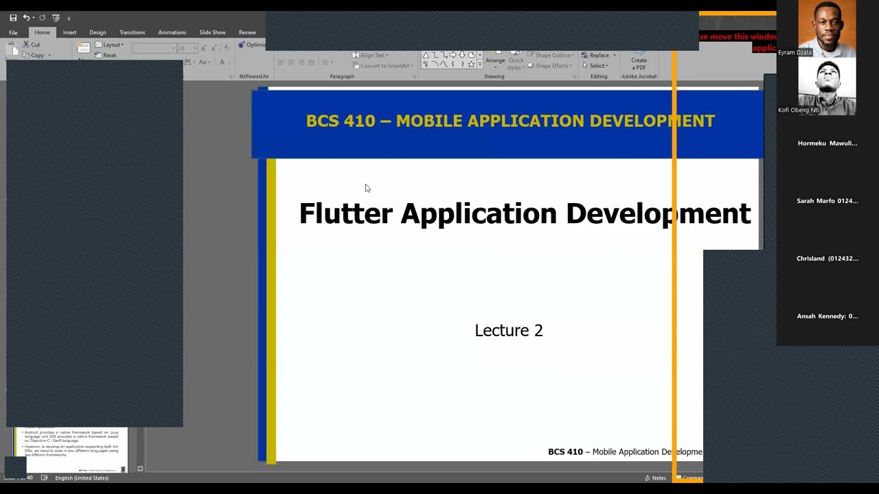Open the File tab
This screenshot has width=879, height=494.
point(13,32)
